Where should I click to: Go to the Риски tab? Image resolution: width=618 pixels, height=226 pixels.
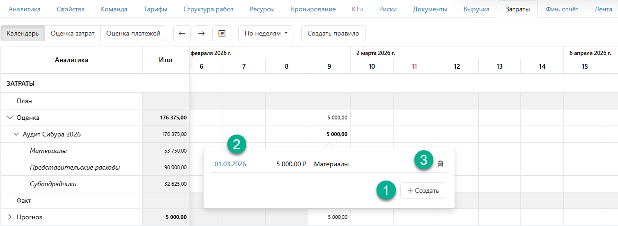[388, 9]
